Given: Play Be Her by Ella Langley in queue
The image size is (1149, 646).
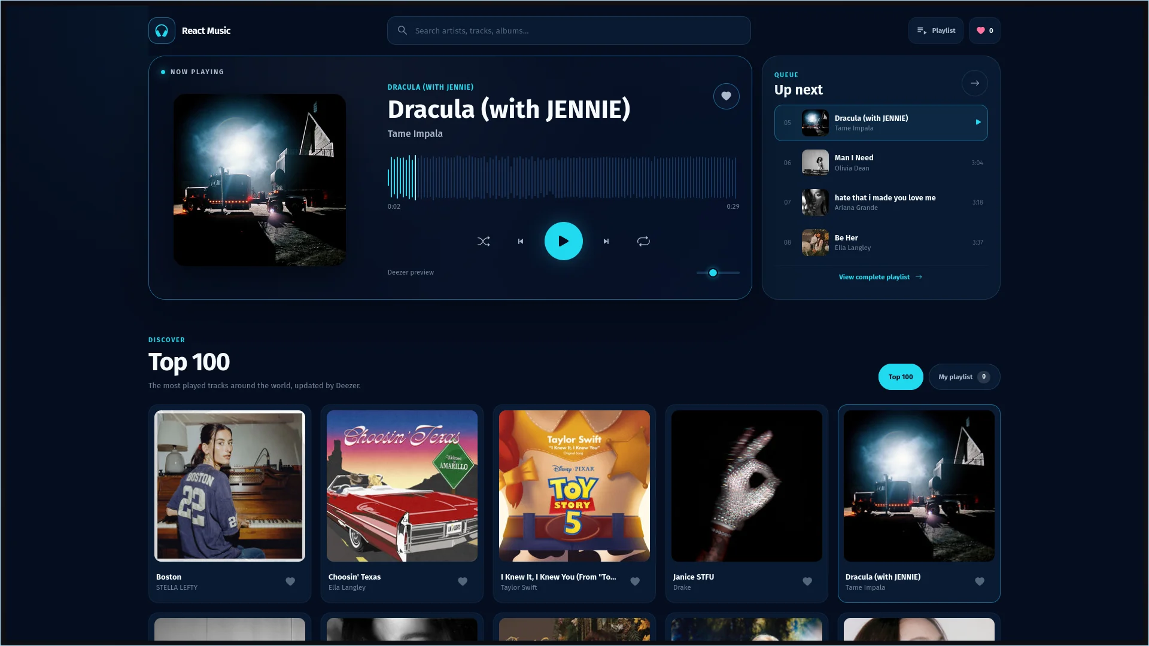Looking at the screenshot, I should tap(881, 243).
